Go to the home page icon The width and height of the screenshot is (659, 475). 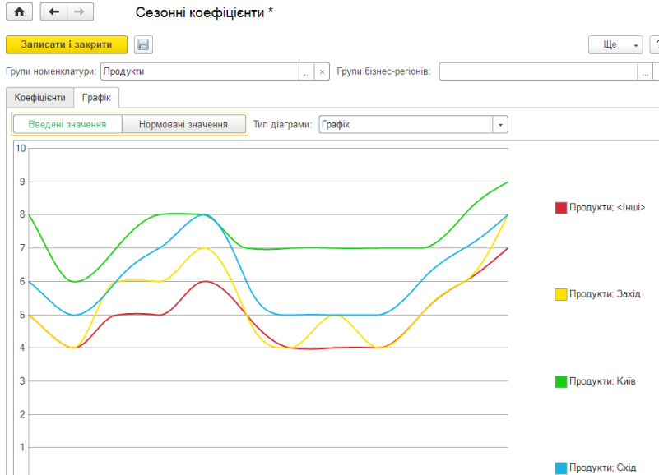(19, 12)
